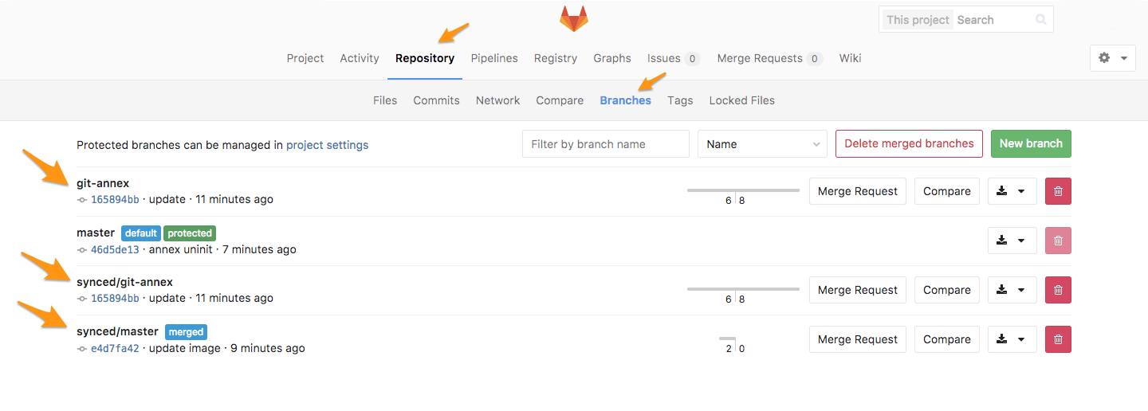The width and height of the screenshot is (1148, 411).
Task: Open download dropdown for git-annex branch
Action: 1012,191
